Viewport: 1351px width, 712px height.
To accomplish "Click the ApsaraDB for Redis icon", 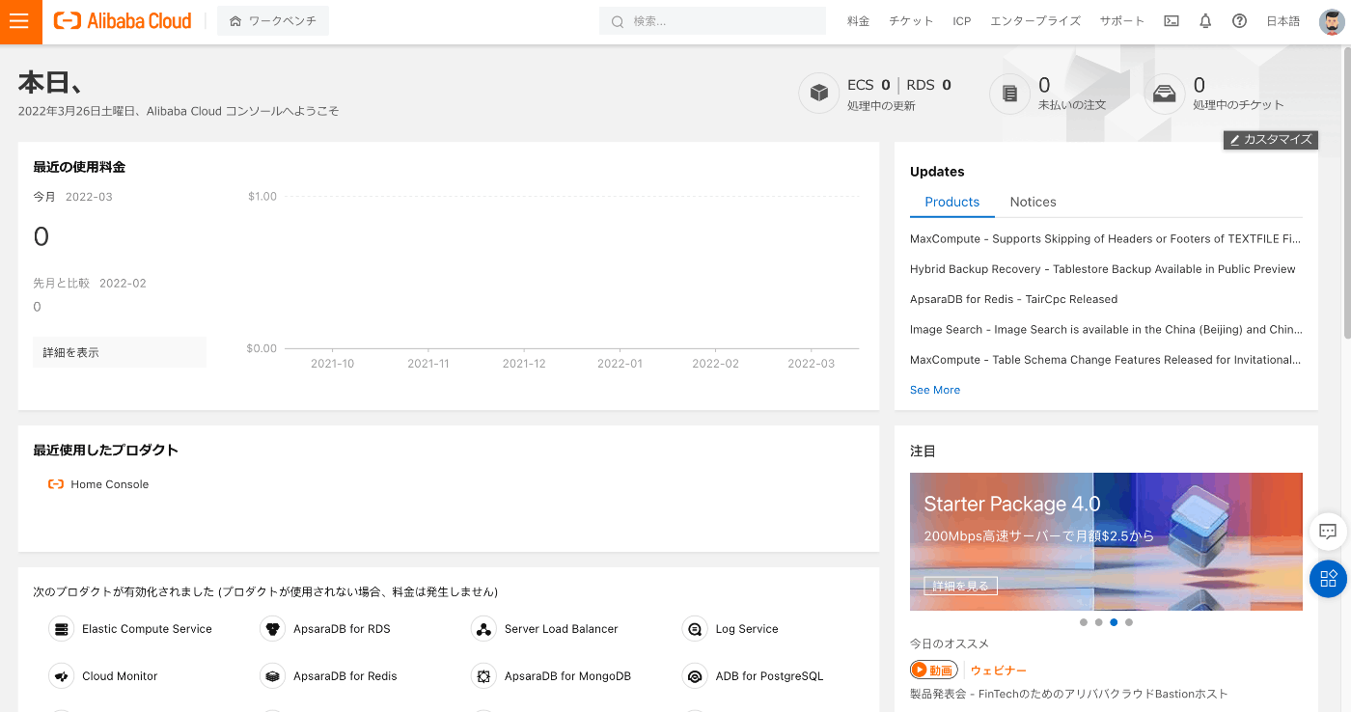I will click(x=273, y=676).
